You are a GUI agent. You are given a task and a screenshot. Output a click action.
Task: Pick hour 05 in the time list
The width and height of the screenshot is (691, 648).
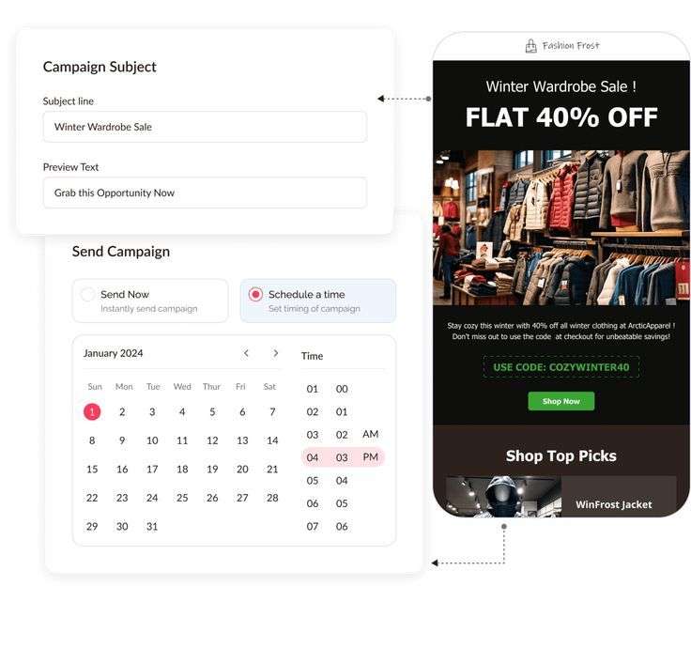click(313, 481)
